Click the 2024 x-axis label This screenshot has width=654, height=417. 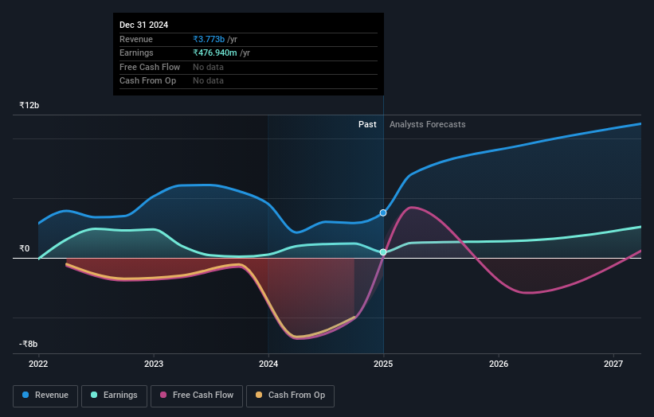[x=268, y=364]
